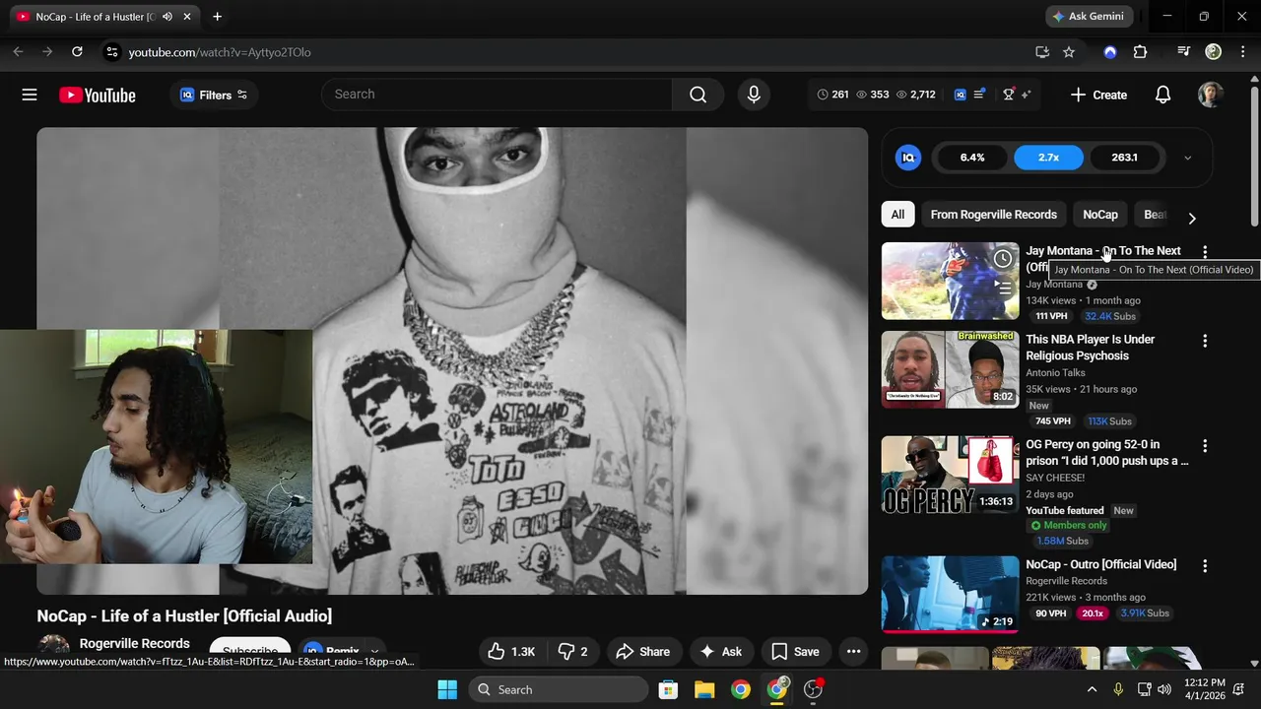This screenshot has height=709, width=1261.
Task: Click into the YouTube search field
Action: (497, 95)
